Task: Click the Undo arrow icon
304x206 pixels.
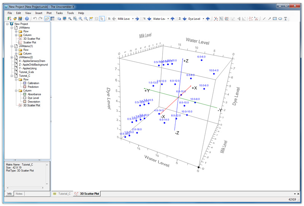Action: pos(35,19)
